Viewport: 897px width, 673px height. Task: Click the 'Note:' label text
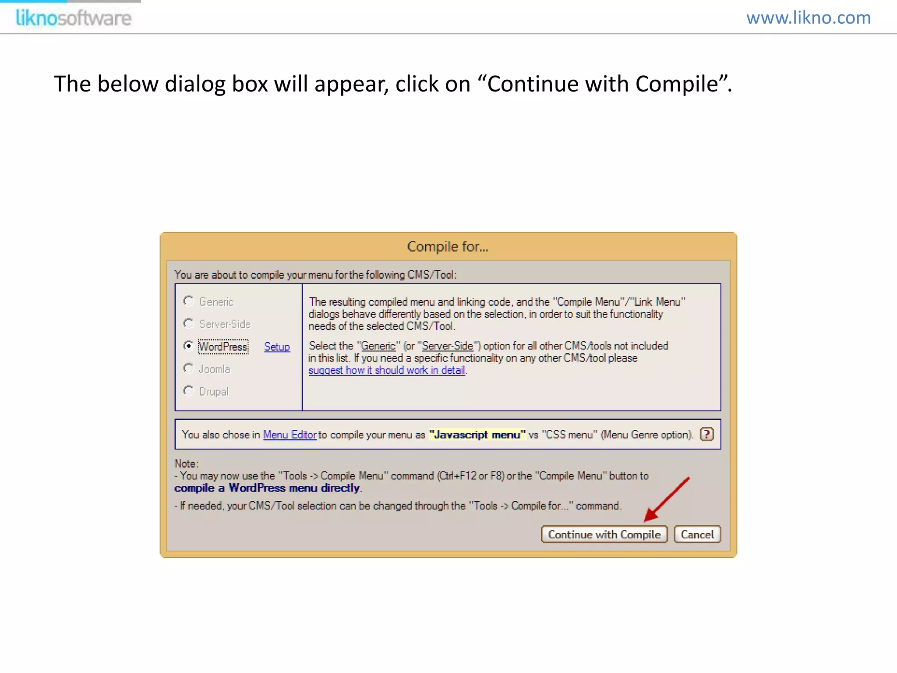tap(187, 464)
